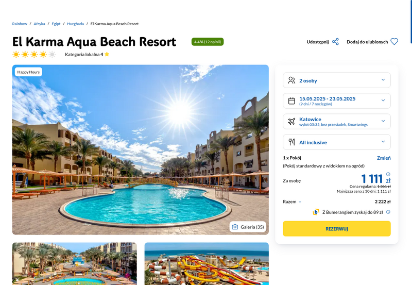The image size is (412, 285).
Task: Click the info icon beside 1 111 zł price
Action: pos(388,174)
